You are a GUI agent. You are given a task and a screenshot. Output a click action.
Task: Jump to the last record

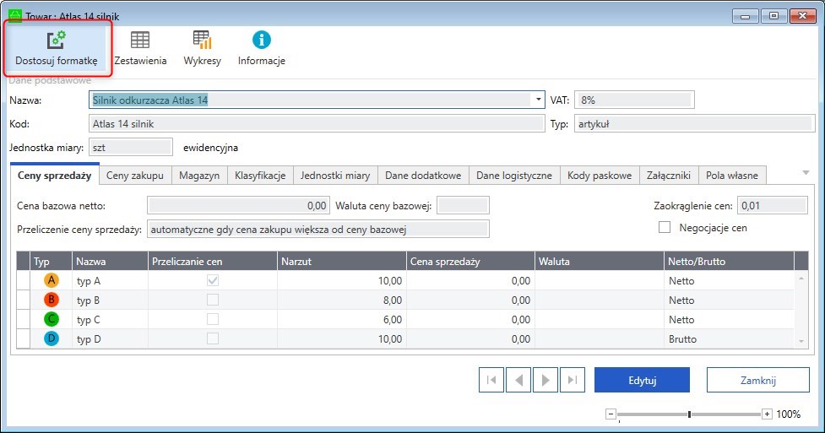click(572, 380)
